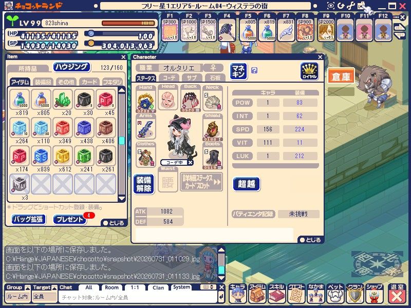Select the System chat tab
The height and width of the screenshot is (308, 411).
[x=181, y=287]
